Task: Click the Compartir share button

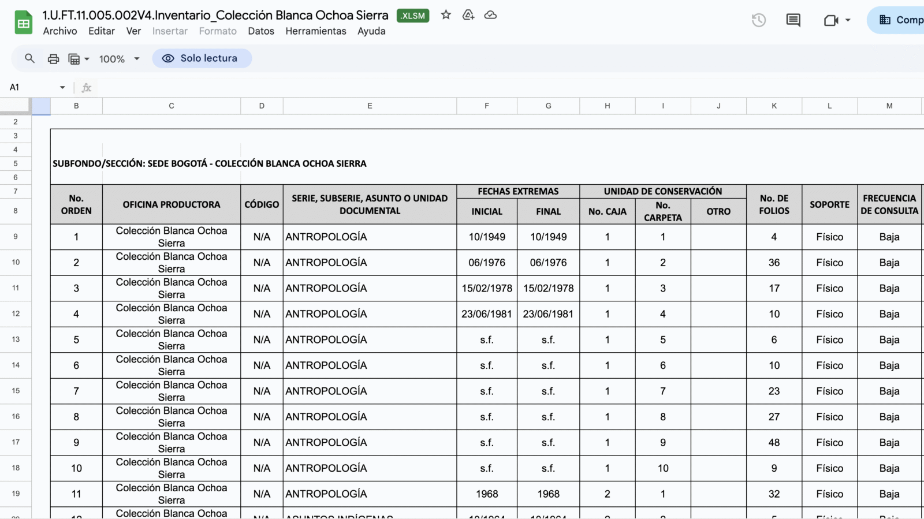Action: tap(901, 20)
